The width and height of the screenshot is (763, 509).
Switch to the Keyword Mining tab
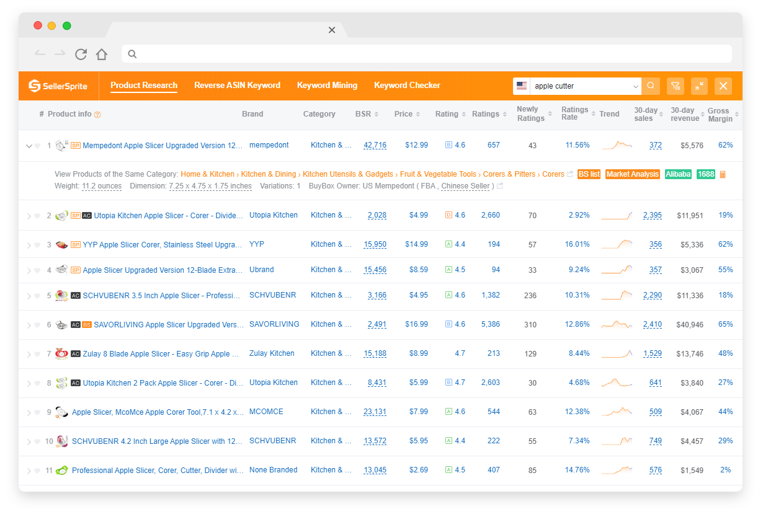tap(327, 86)
